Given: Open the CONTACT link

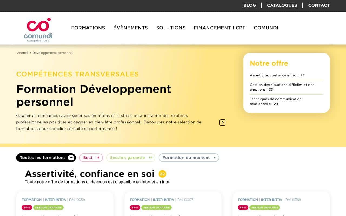Looking at the screenshot, I should (x=319, y=5).
